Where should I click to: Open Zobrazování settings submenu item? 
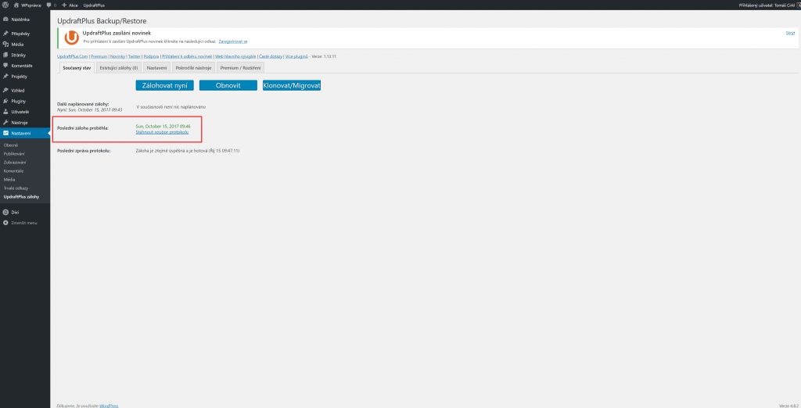click(x=14, y=163)
